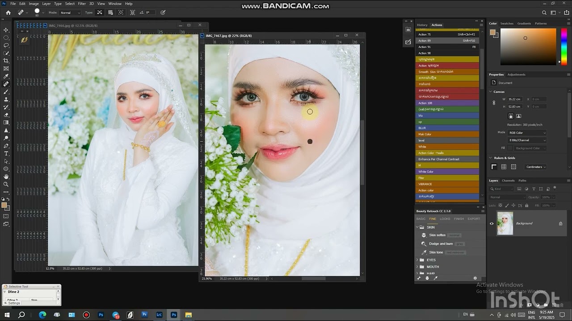572x321 pixels.
Task: Select the Eyedropper tool in the toolbox
Action: (6, 76)
